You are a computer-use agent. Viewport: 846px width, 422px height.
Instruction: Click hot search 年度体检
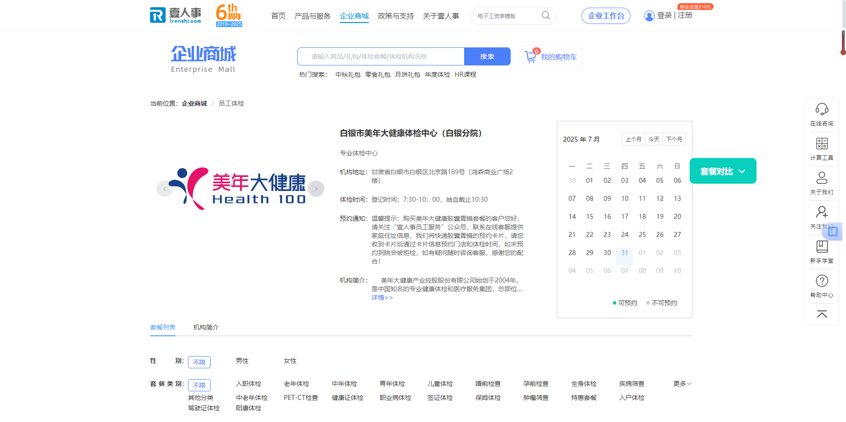(437, 74)
